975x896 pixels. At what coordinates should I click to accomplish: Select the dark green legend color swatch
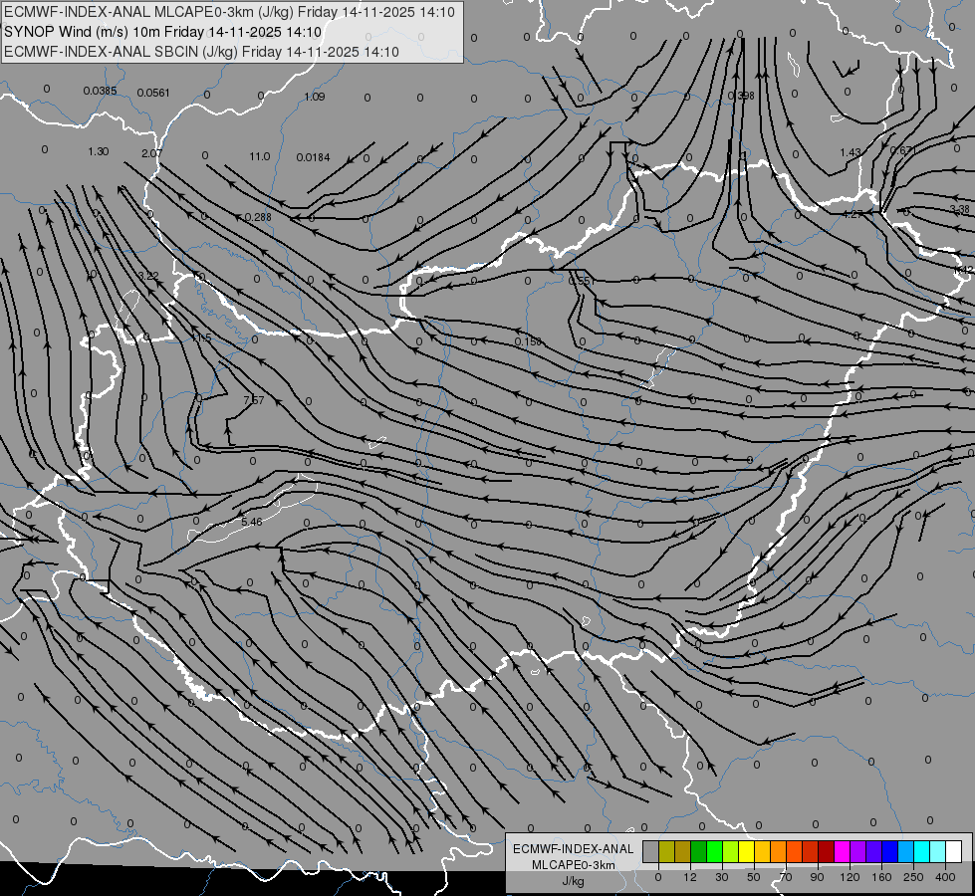tap(699, 851)
